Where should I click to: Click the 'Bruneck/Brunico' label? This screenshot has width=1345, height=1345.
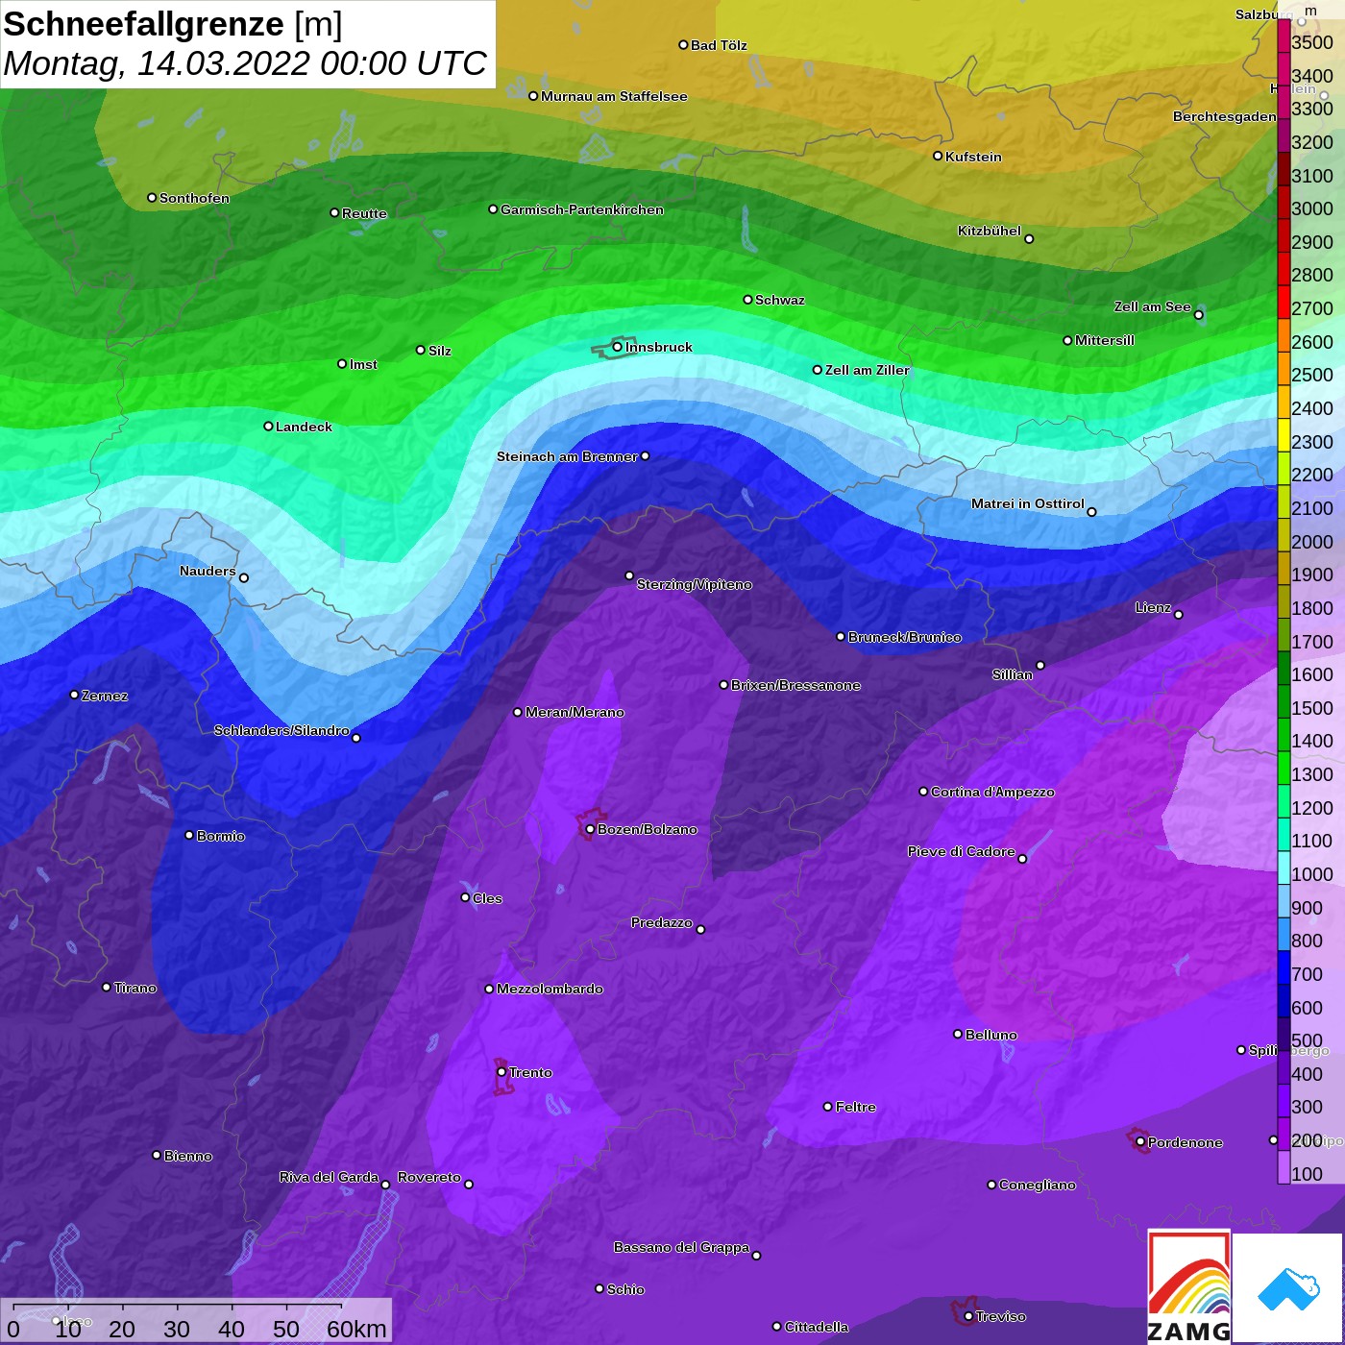point(905,637)
